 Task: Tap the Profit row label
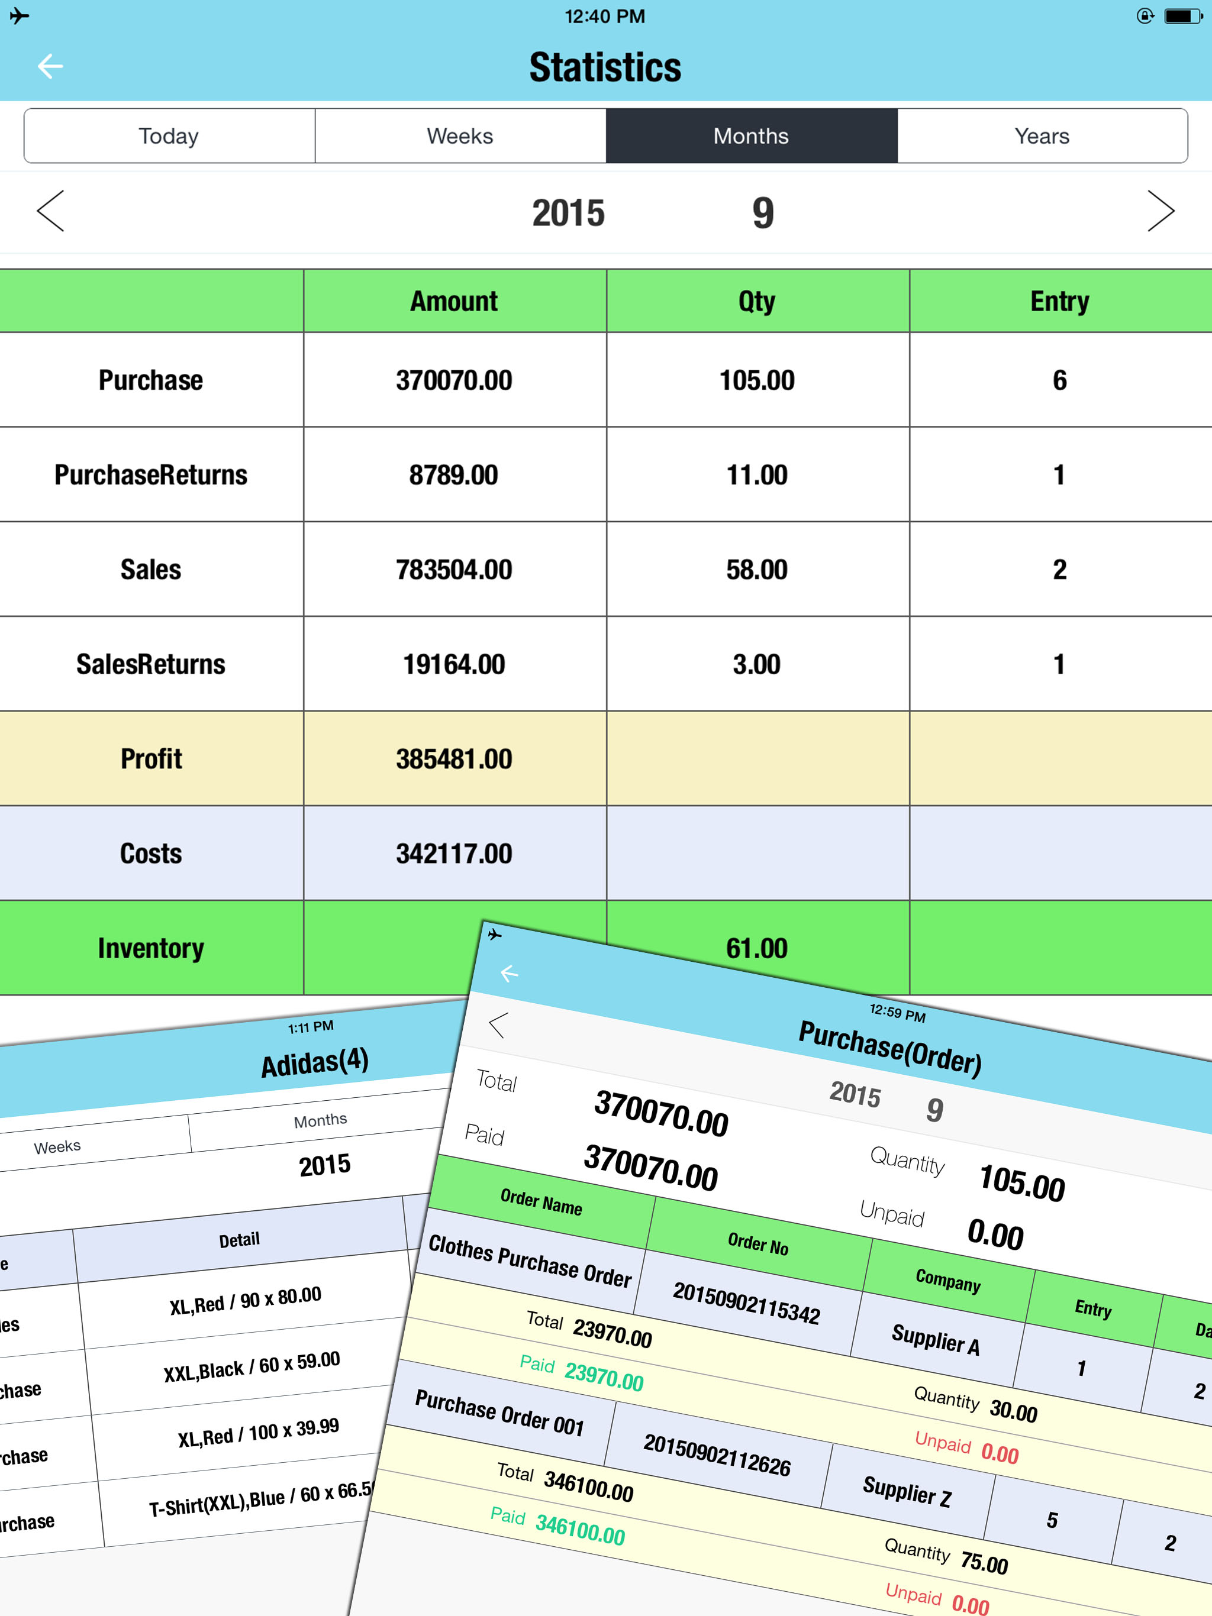151,758
